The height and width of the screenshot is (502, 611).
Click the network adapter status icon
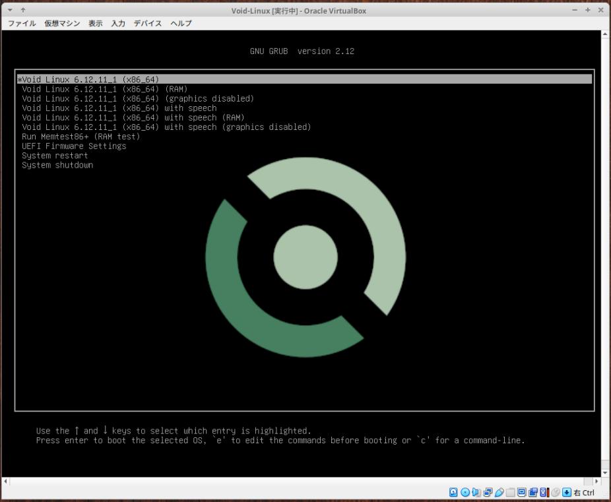(x=488, y=492)
